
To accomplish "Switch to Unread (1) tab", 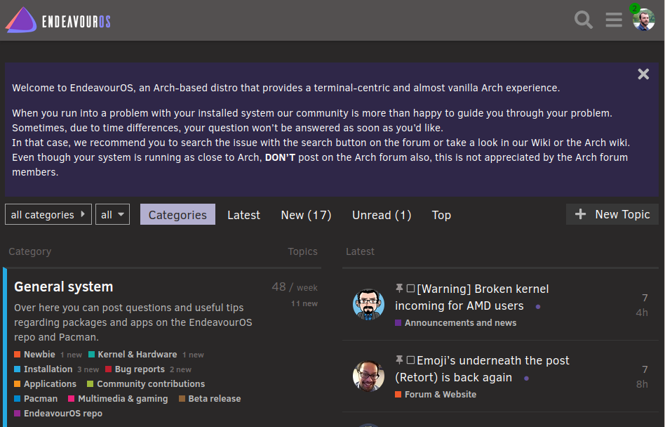I will tap(382, 215).
